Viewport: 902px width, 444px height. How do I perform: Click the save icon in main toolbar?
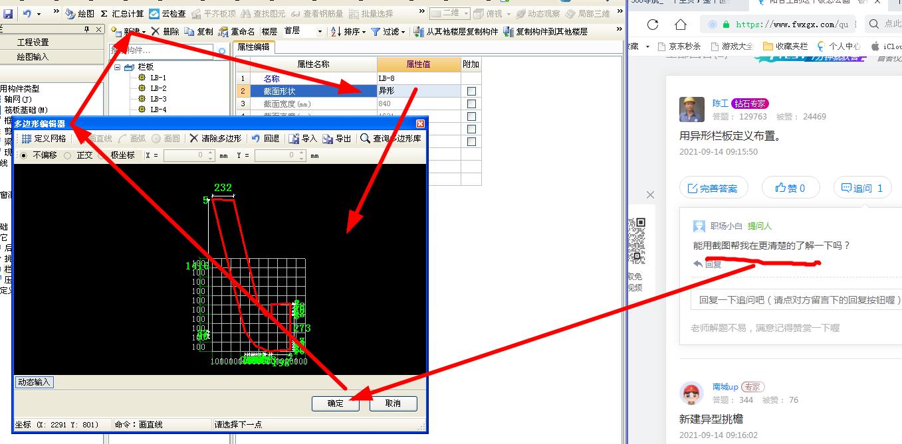click(x=8, y=13)
